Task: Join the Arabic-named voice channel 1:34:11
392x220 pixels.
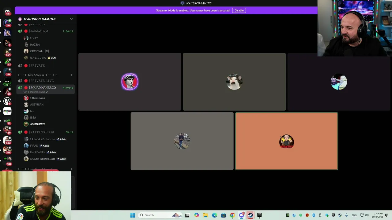Action: pyautogui.click(x=45, y=31)
